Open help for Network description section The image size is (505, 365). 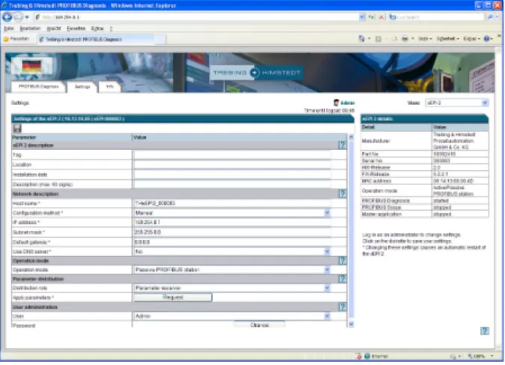pyautogui.click(x=342, y=193)
